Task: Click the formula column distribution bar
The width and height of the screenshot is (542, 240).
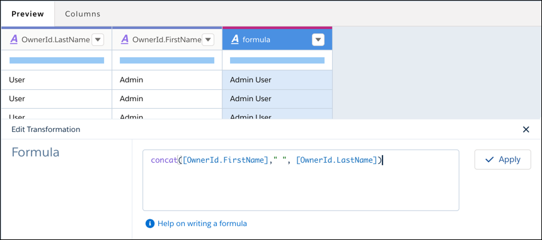Action: (277, 60)
